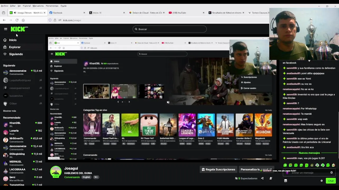Open the emoji picker in the message box

[332, 173]
